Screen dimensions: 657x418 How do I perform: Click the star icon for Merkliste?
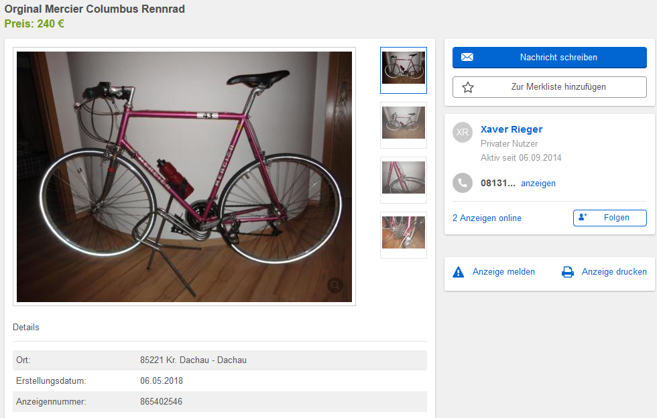[468, 87]
